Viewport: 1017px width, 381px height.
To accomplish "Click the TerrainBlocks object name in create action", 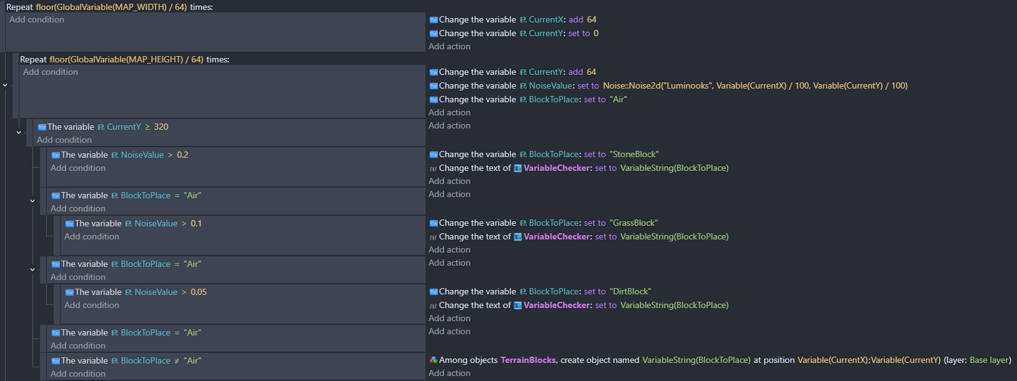I will point(528,360).
